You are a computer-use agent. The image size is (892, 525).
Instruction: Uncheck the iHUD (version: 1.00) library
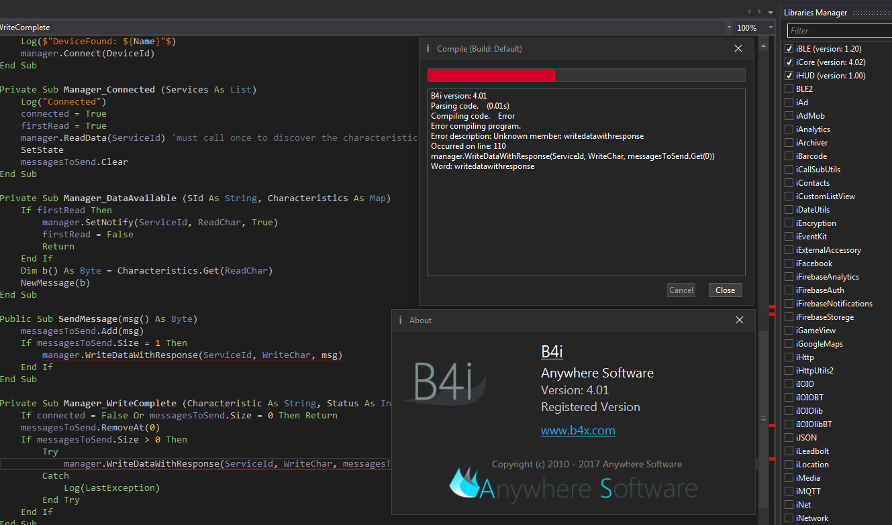(x=790, y=76)
